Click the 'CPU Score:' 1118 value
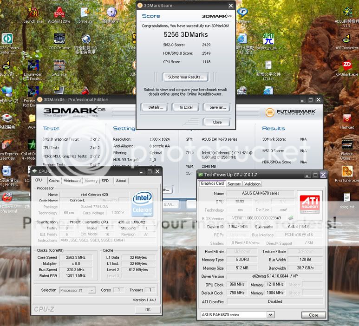Screen dimensions: 359x326 pos(206,62)
